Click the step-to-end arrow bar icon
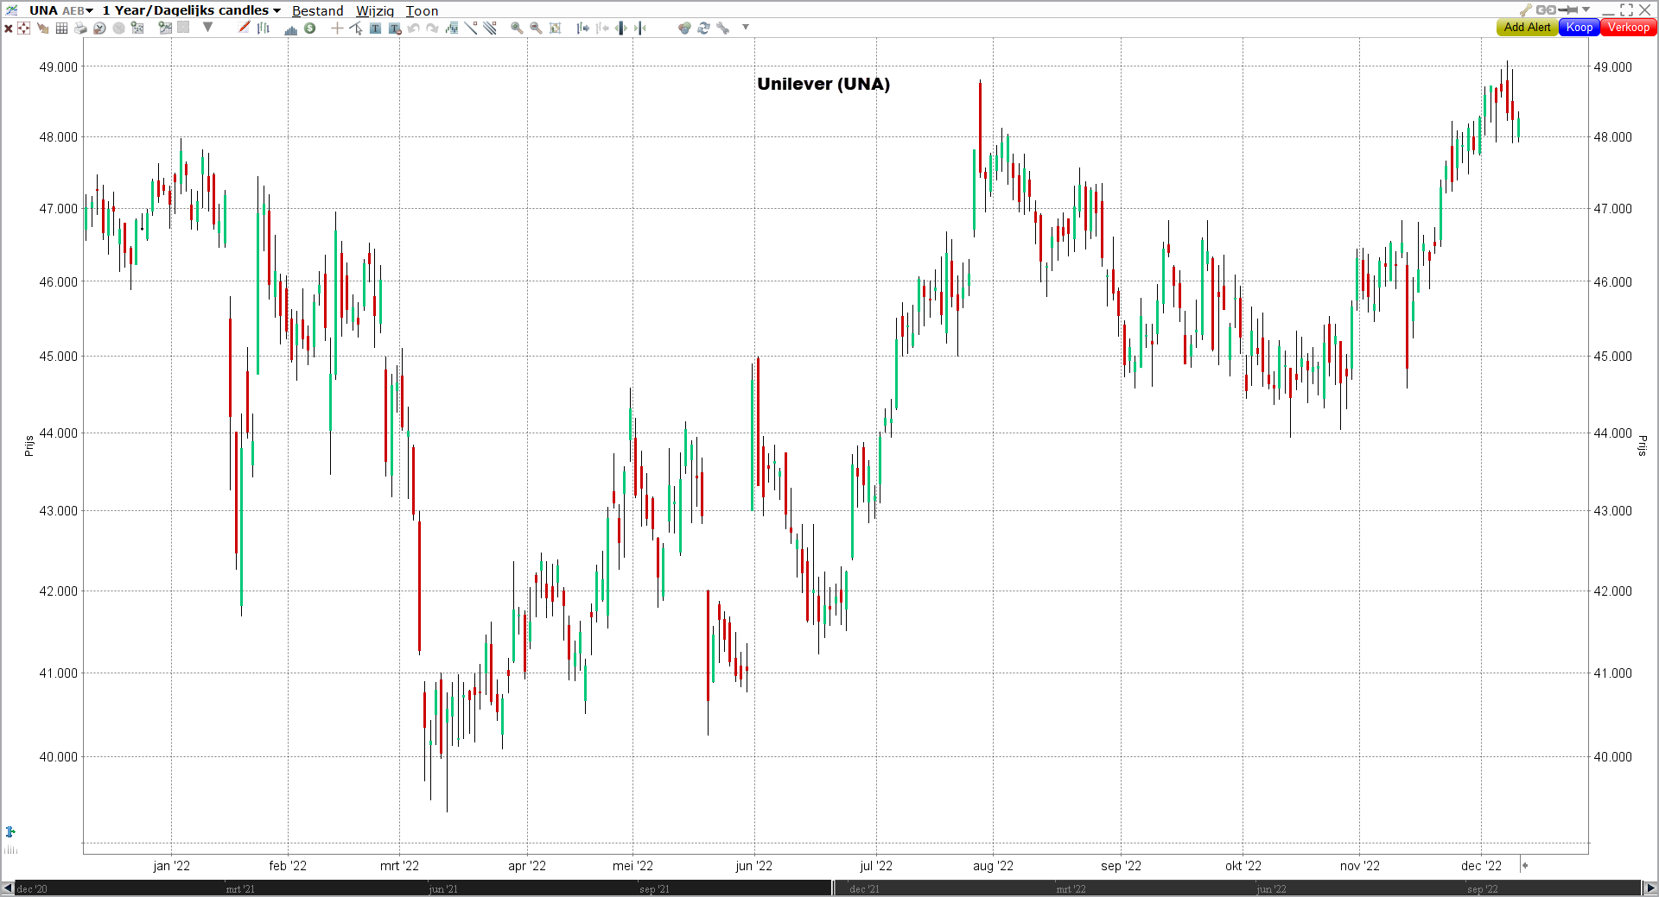 tap(640, 28)
